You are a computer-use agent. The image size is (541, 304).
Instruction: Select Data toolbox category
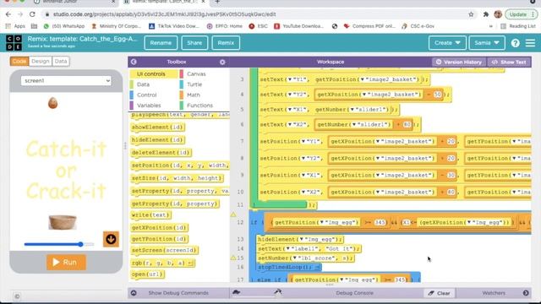pos(143,84)
